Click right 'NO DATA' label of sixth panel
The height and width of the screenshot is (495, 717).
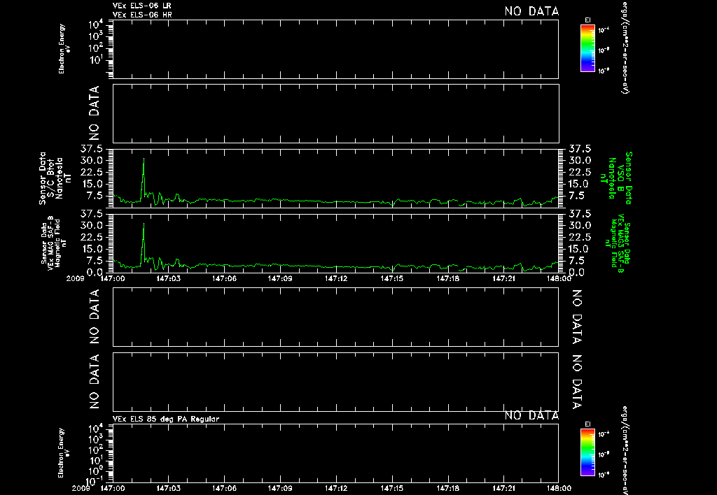pyautogui.click(x=577, y=382)
